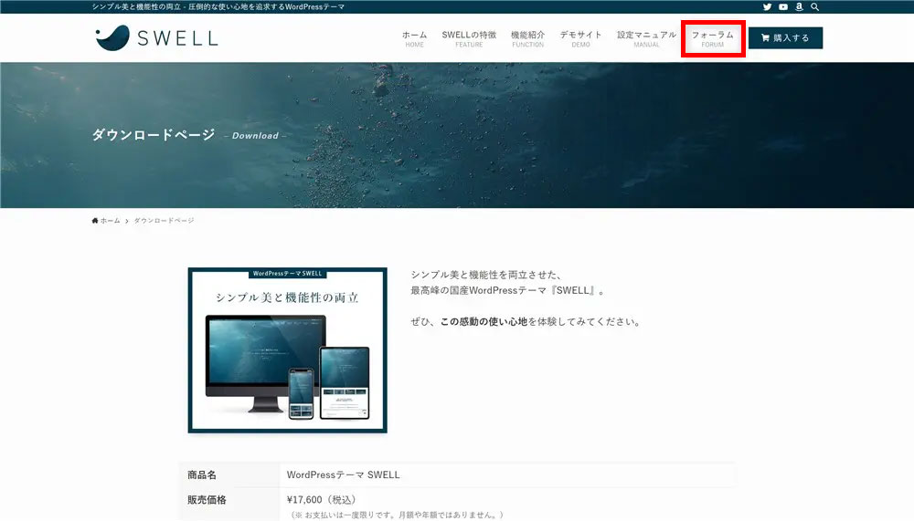
Task: Open 設定マニュアル MANUAL menu
Action: pos(646,38)
